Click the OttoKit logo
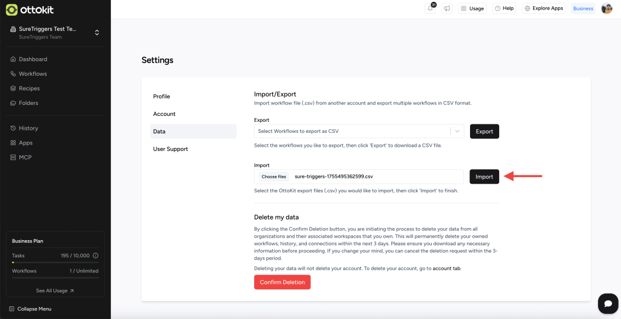The height and width of the screenshot is (319, 621). click(29, 10)
